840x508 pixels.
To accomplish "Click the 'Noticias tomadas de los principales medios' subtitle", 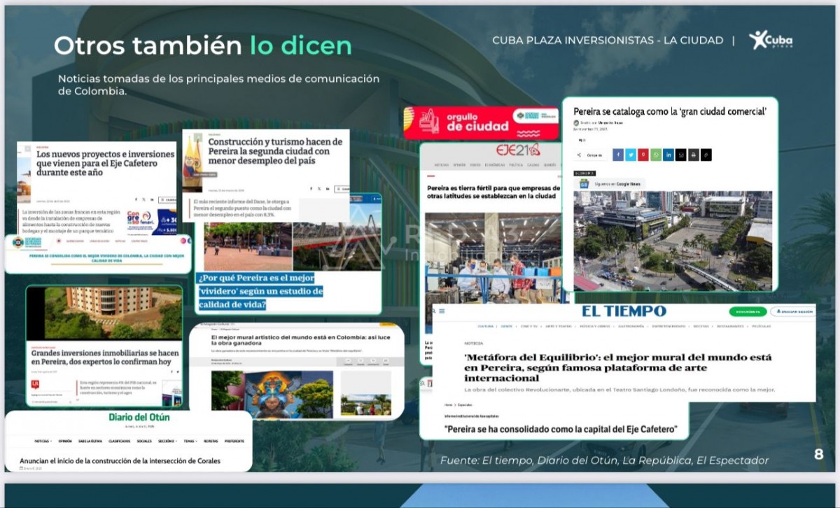I will 218,85.
